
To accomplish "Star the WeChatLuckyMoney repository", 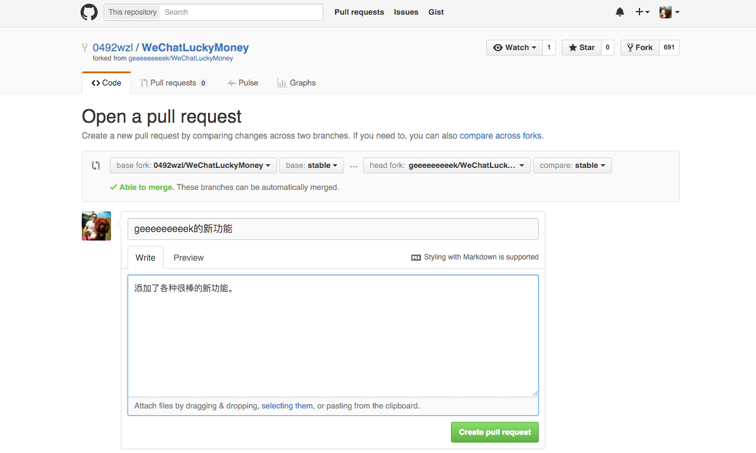I will [581, 48].
